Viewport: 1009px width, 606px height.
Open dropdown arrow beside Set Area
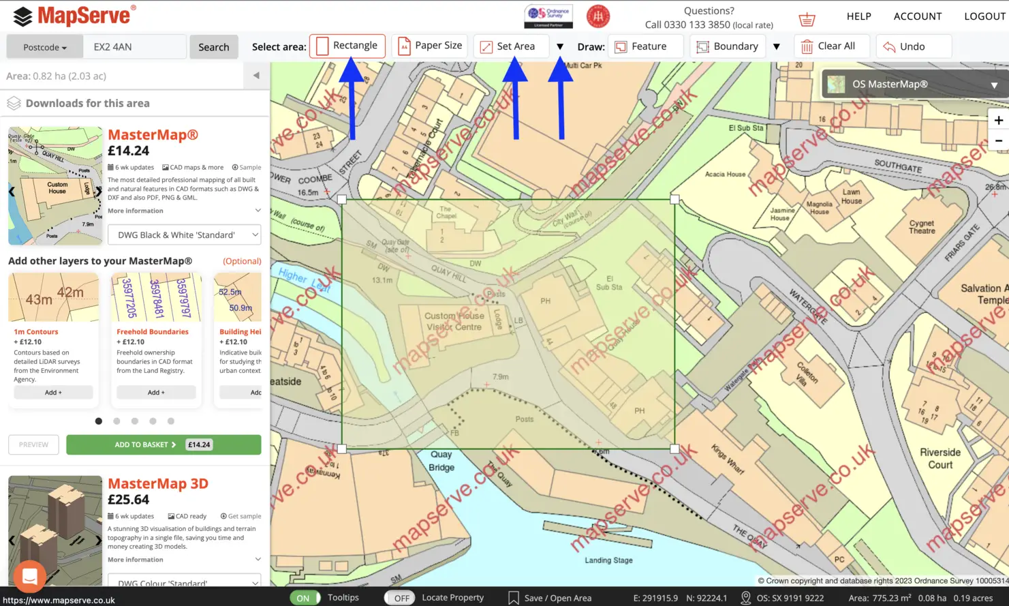click(x=560, y=46)
